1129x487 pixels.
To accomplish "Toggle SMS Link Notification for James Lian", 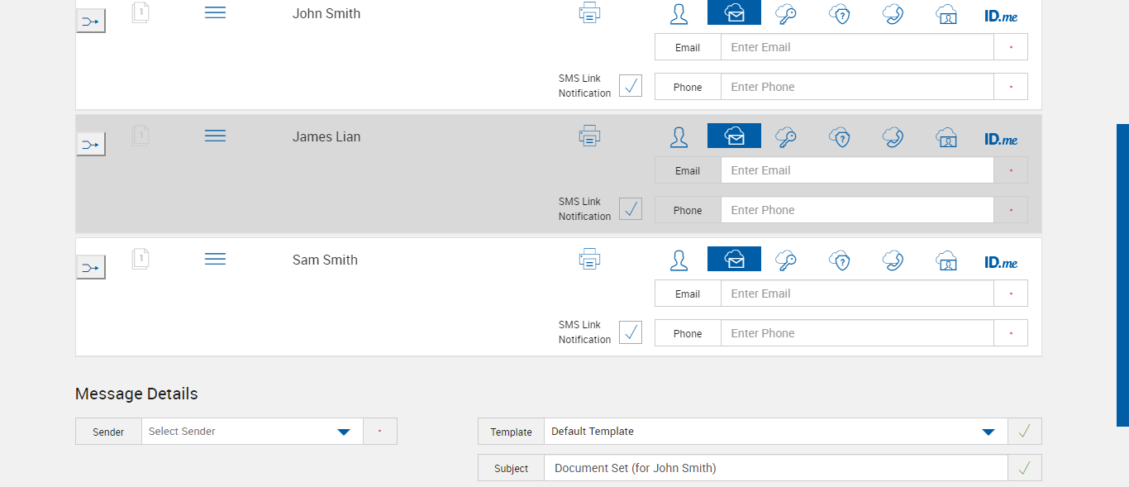I will click(631, 208).
